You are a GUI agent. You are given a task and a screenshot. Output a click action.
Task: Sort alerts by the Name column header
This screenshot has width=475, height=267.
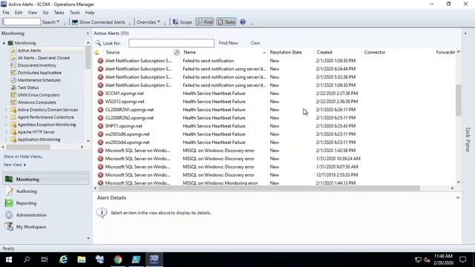[190, 52]
